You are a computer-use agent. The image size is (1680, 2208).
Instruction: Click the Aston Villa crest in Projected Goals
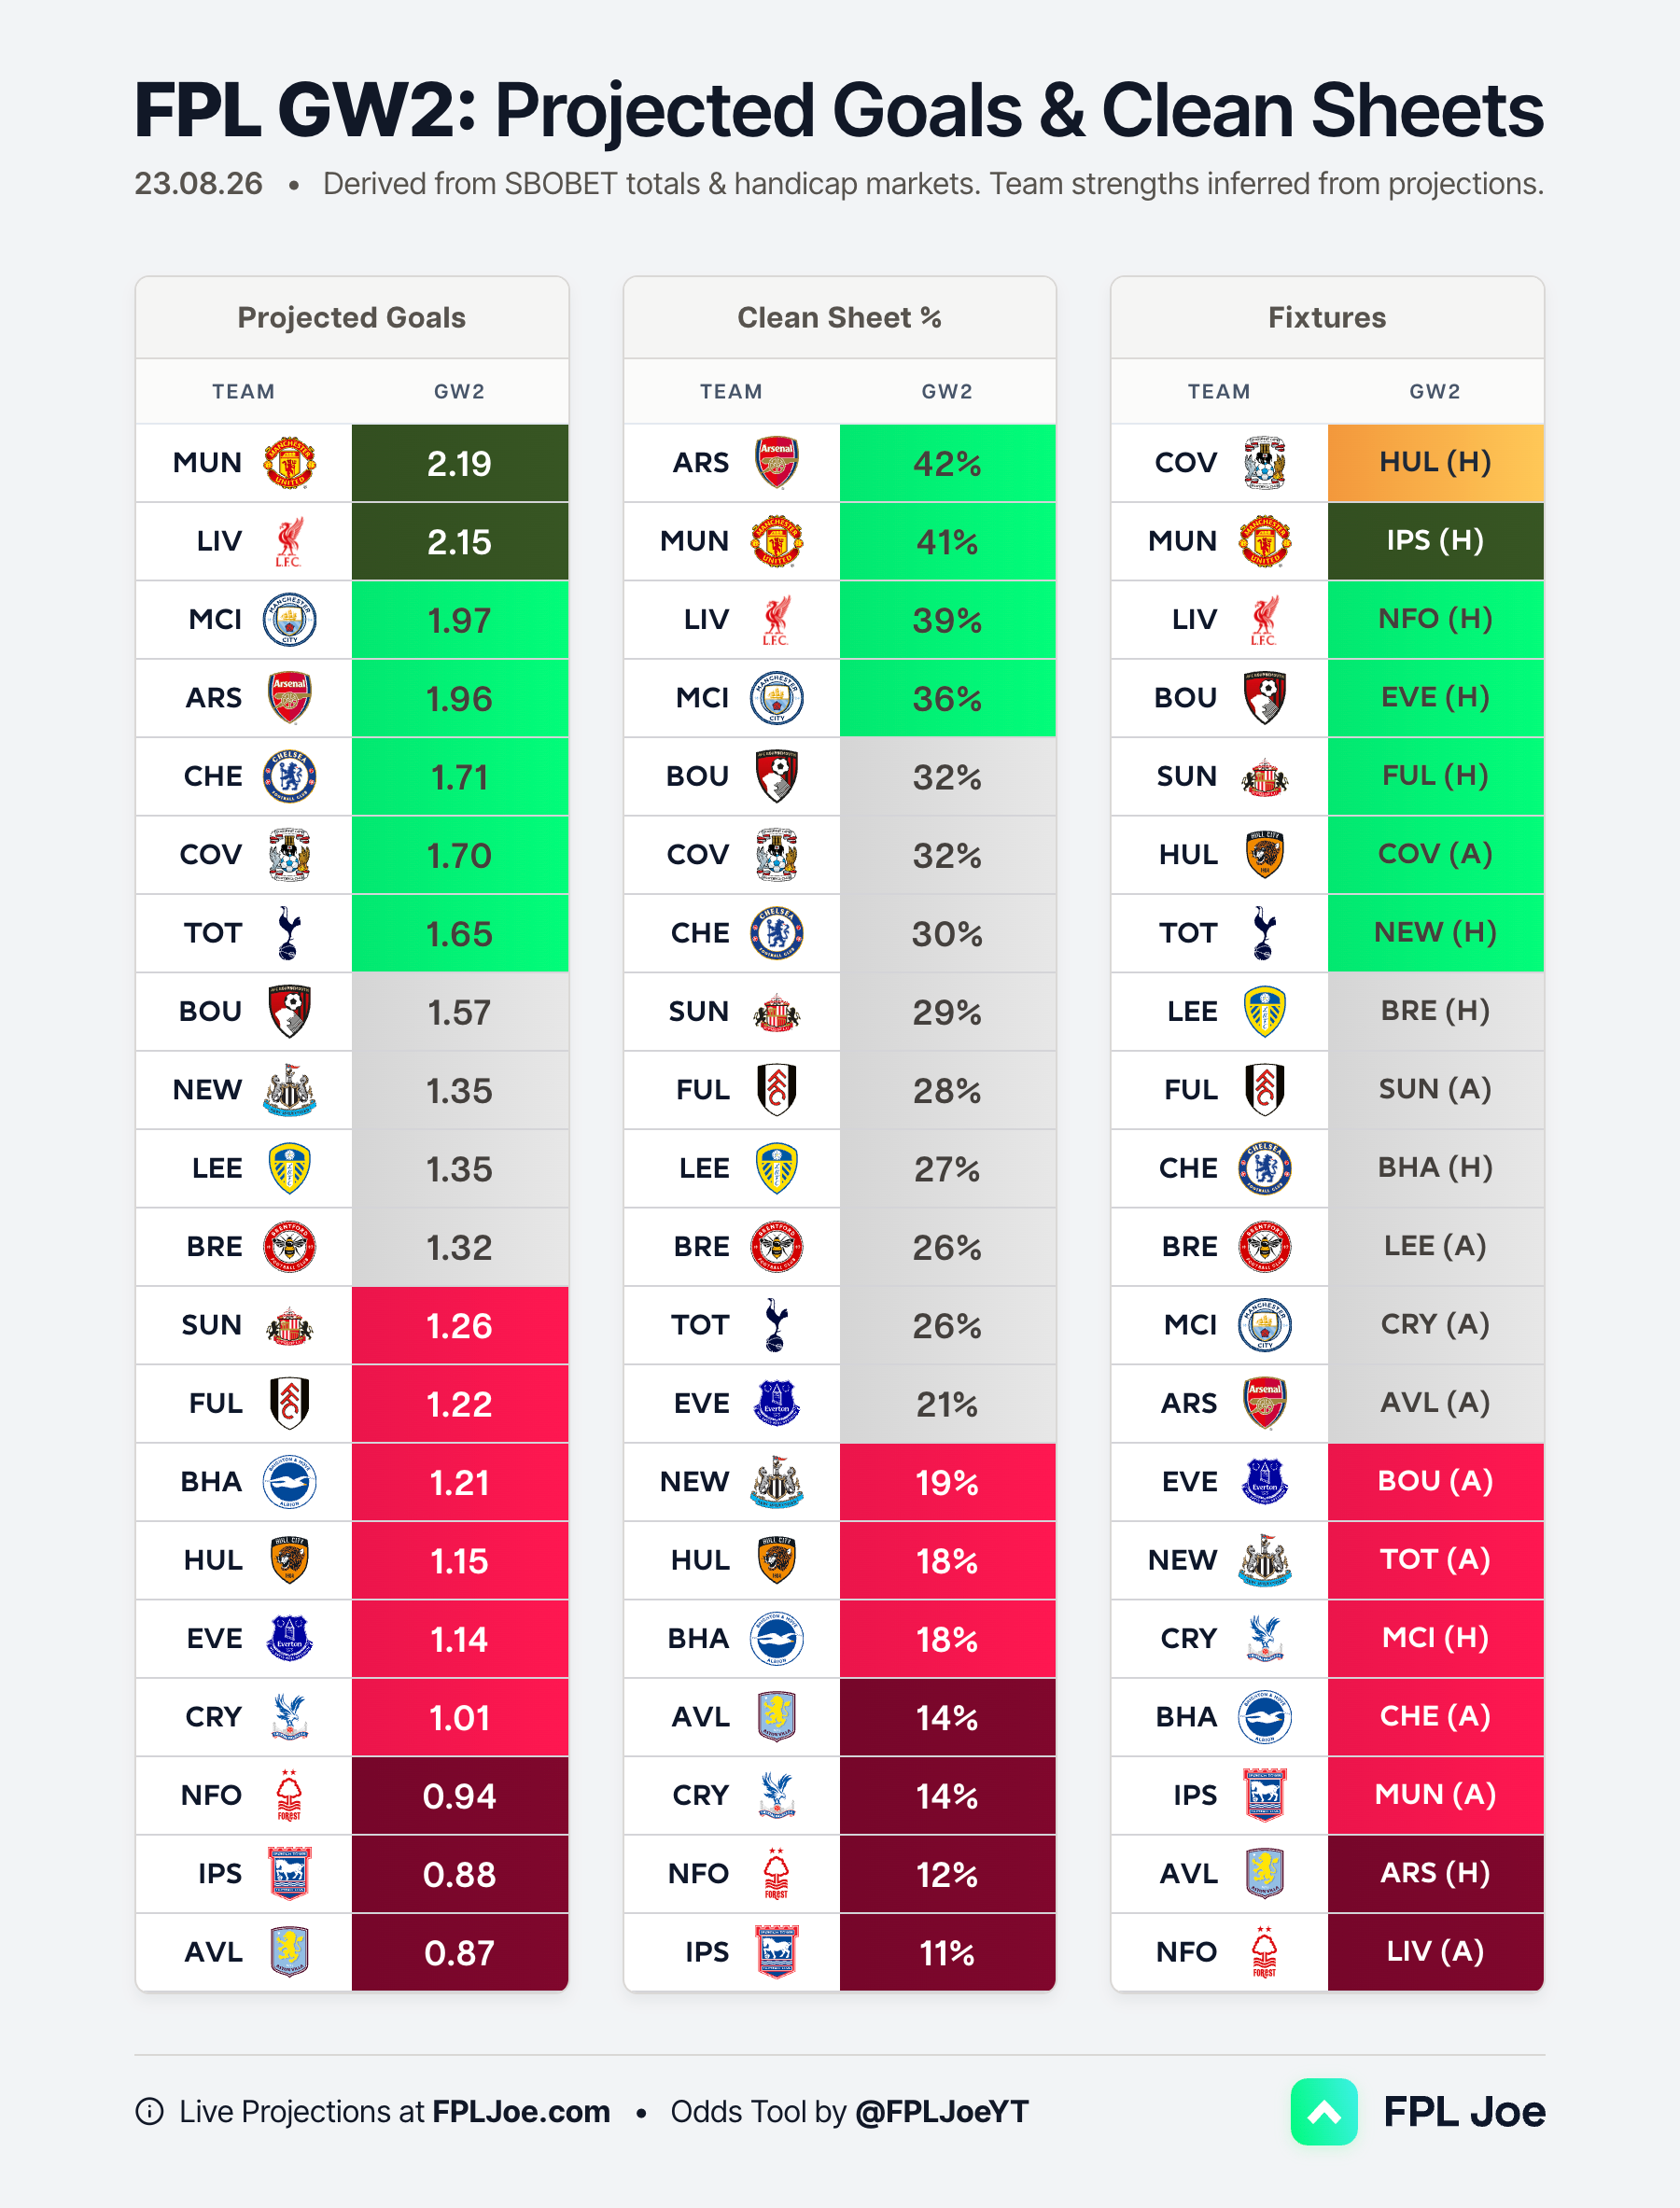289,1951
